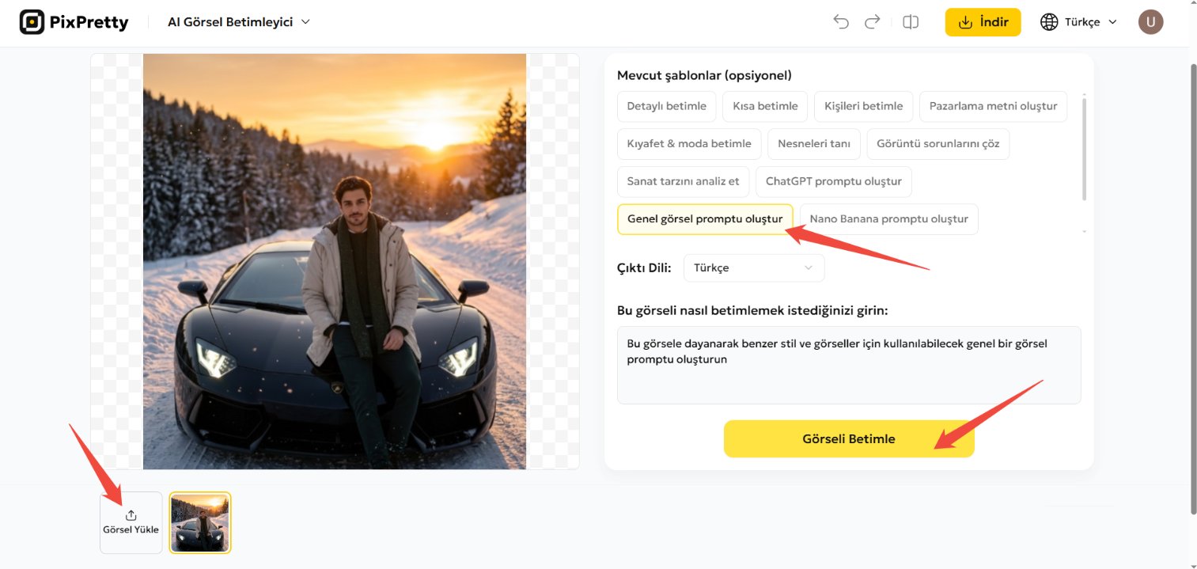
Task: Select the Kişileri betimle template
Action: click(x=863, y=105)
